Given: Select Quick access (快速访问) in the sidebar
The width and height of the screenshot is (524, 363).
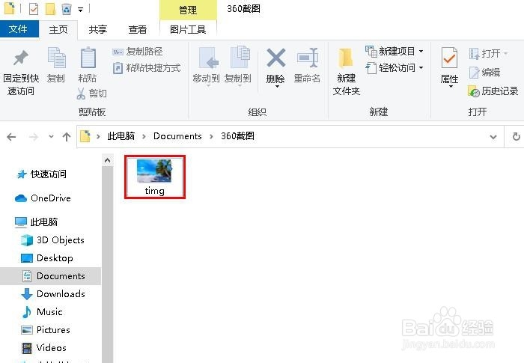Looking at the screenshot, I should (x=41, y=174).
